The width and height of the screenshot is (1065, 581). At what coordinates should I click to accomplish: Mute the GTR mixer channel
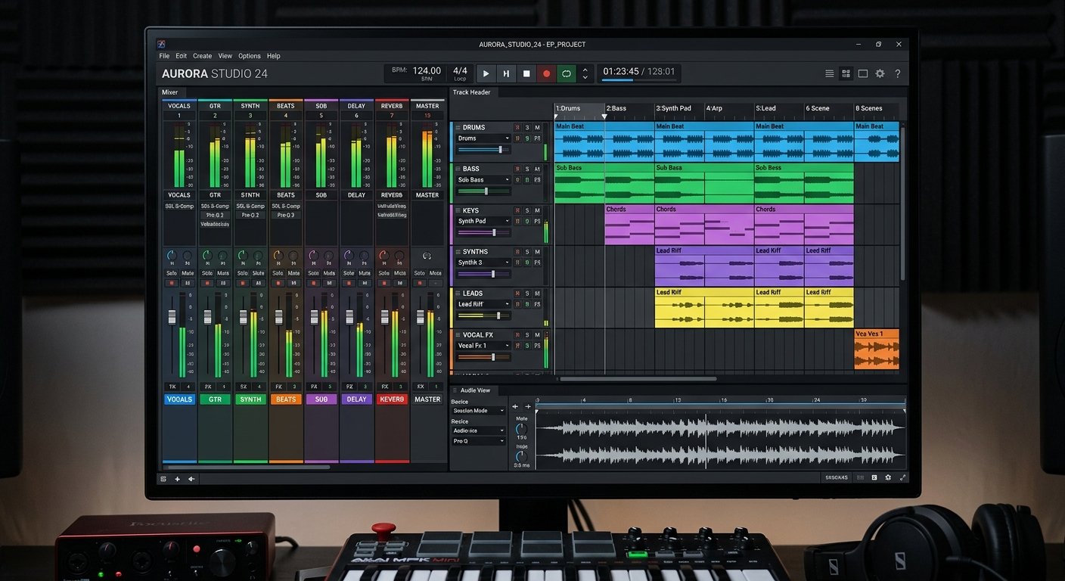(x=223, y=273)
